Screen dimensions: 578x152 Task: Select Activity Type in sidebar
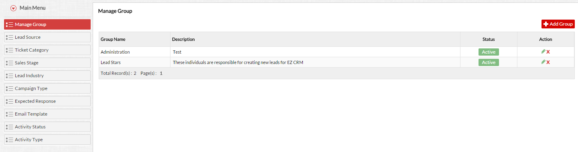[x=47, y=140]
